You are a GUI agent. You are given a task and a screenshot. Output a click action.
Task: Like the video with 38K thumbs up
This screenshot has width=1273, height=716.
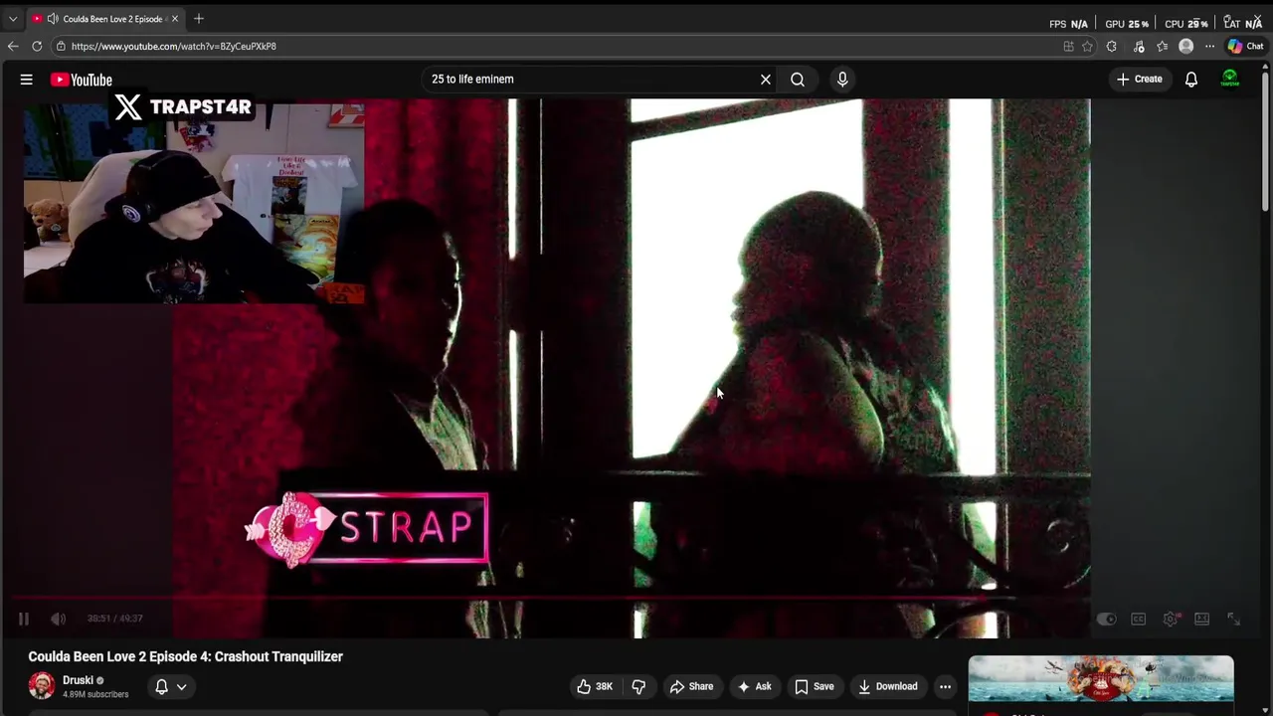(595, 686)
